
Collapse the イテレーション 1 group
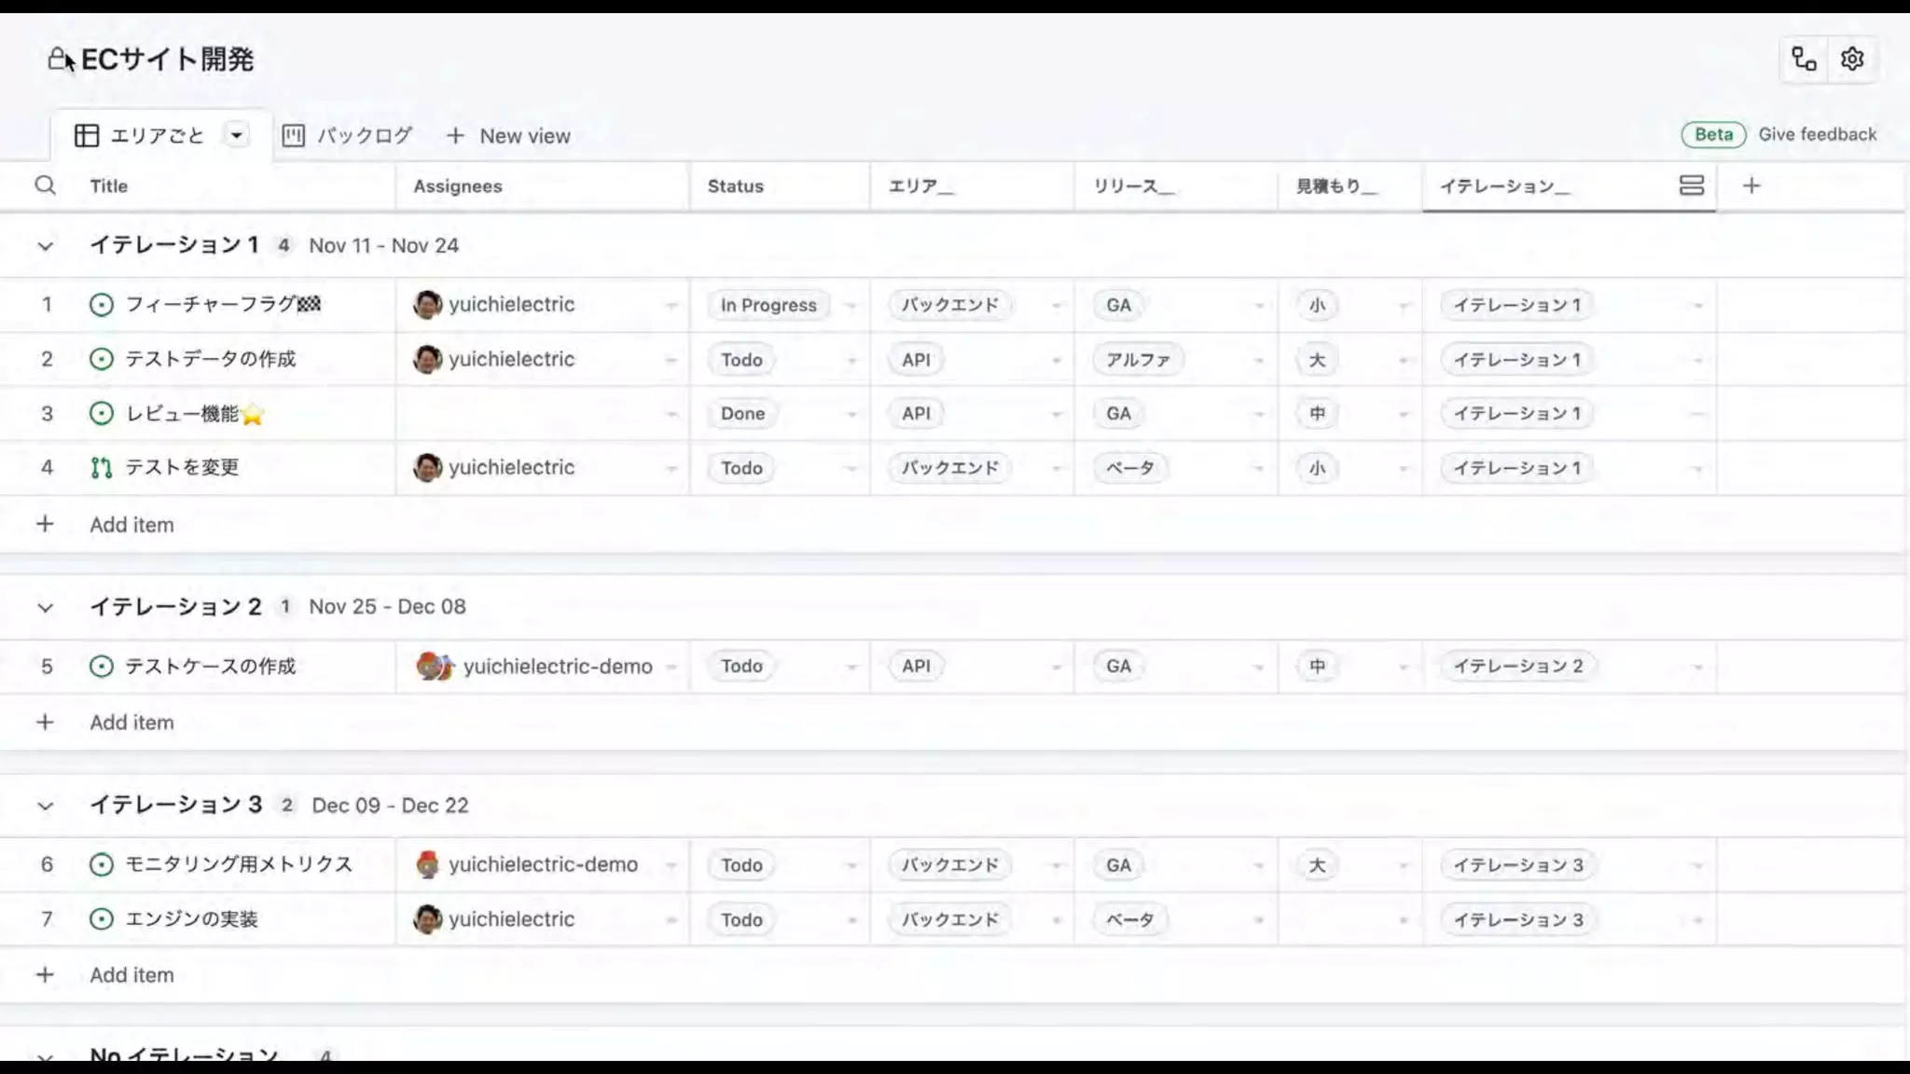45,246
